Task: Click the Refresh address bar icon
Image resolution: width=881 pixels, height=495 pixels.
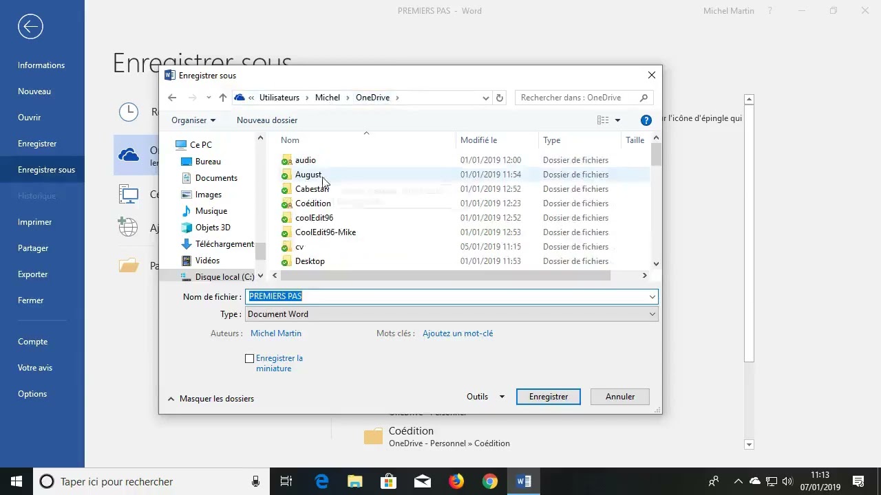Action: pos(500,98)
